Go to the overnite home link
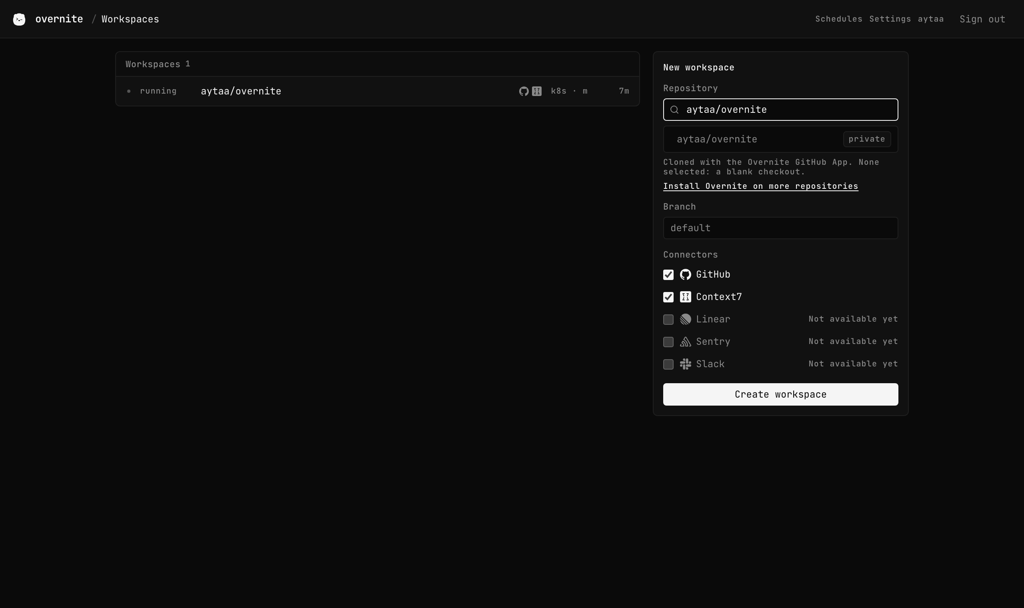 (59, 19)
